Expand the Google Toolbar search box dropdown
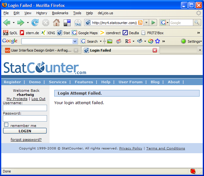The image size is (204, 176). 75,41
